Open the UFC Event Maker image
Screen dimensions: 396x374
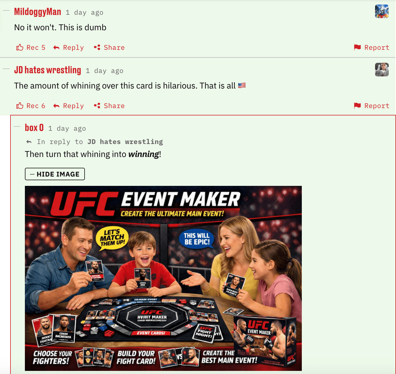(x=163, y=278)
